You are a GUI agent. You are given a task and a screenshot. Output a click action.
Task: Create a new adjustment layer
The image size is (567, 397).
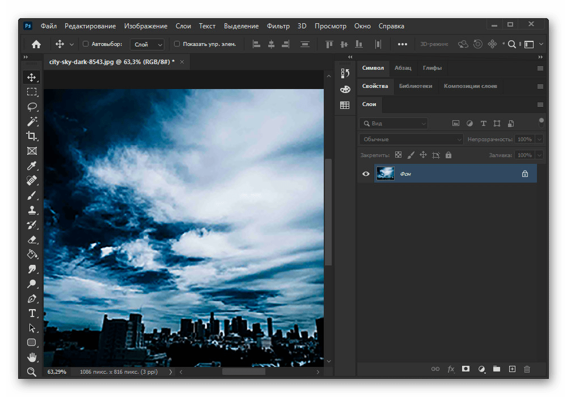481,369
